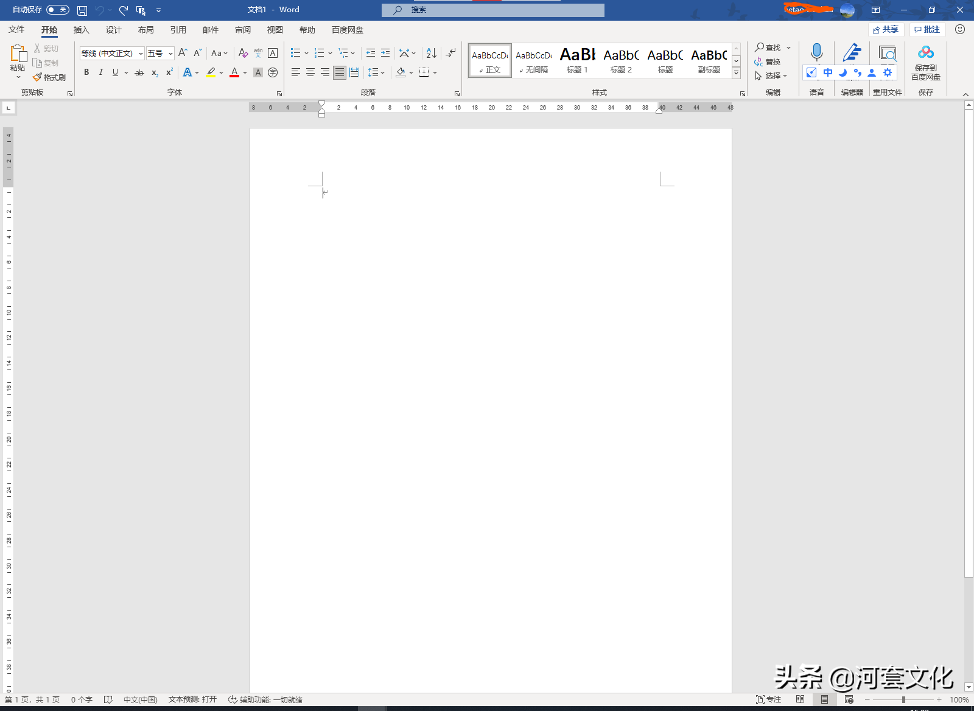
Task: Click the center align icon
Action: click(x=310, y=72)
